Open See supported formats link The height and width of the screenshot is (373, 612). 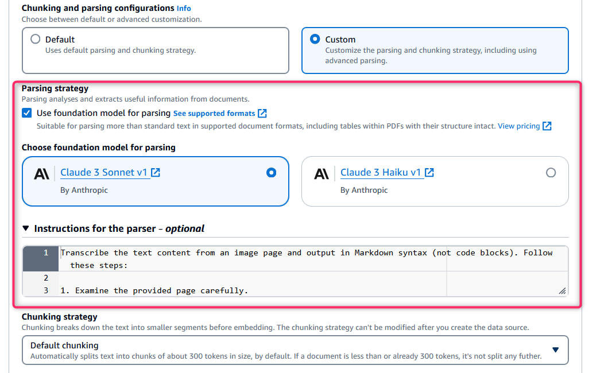click(214, 113)
